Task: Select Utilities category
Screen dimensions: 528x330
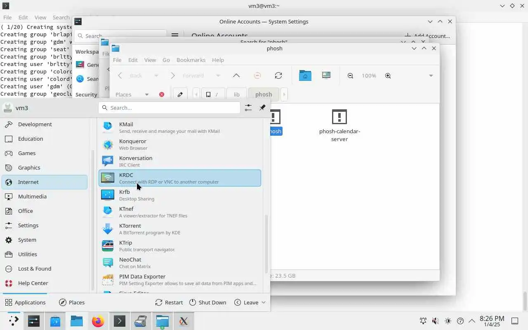Action: pyautogui.click(x=45, y=254)
